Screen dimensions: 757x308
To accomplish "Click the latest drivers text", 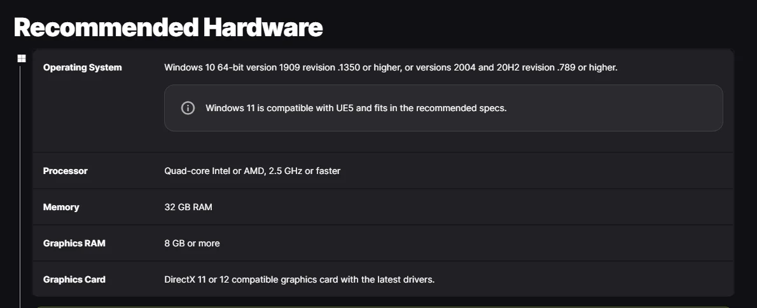I will [409, 279].
